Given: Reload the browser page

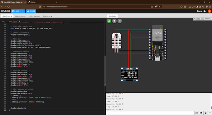Looking at the screenshot, I should pyautogui.click(x=8, y=7).
